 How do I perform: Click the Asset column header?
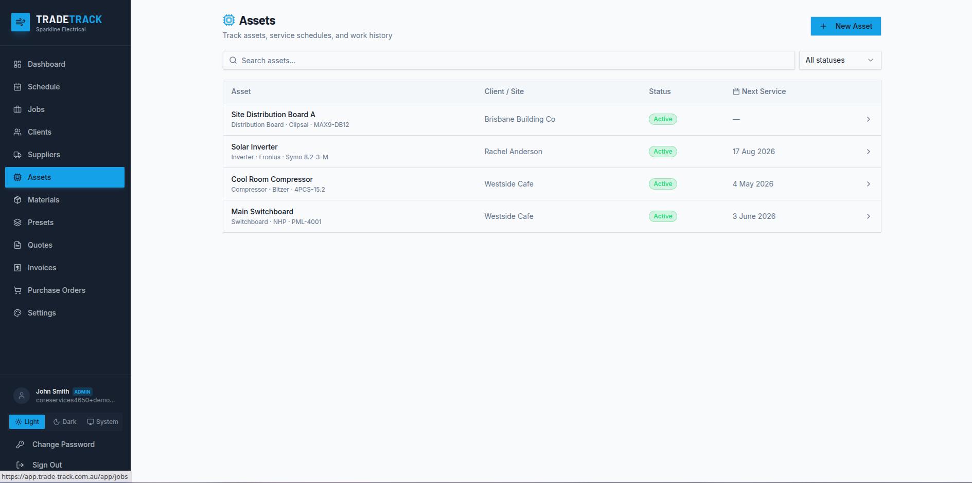point(241,91)
